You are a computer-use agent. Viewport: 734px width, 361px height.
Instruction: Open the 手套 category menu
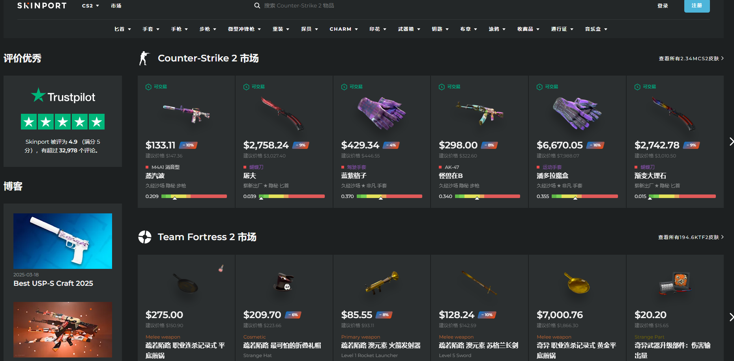151,29
